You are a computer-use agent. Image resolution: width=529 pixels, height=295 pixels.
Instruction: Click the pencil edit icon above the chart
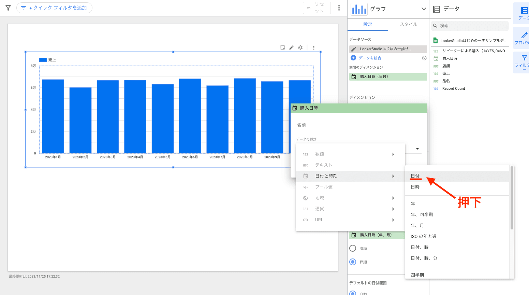pyautogui.click(x=291, y=48)
